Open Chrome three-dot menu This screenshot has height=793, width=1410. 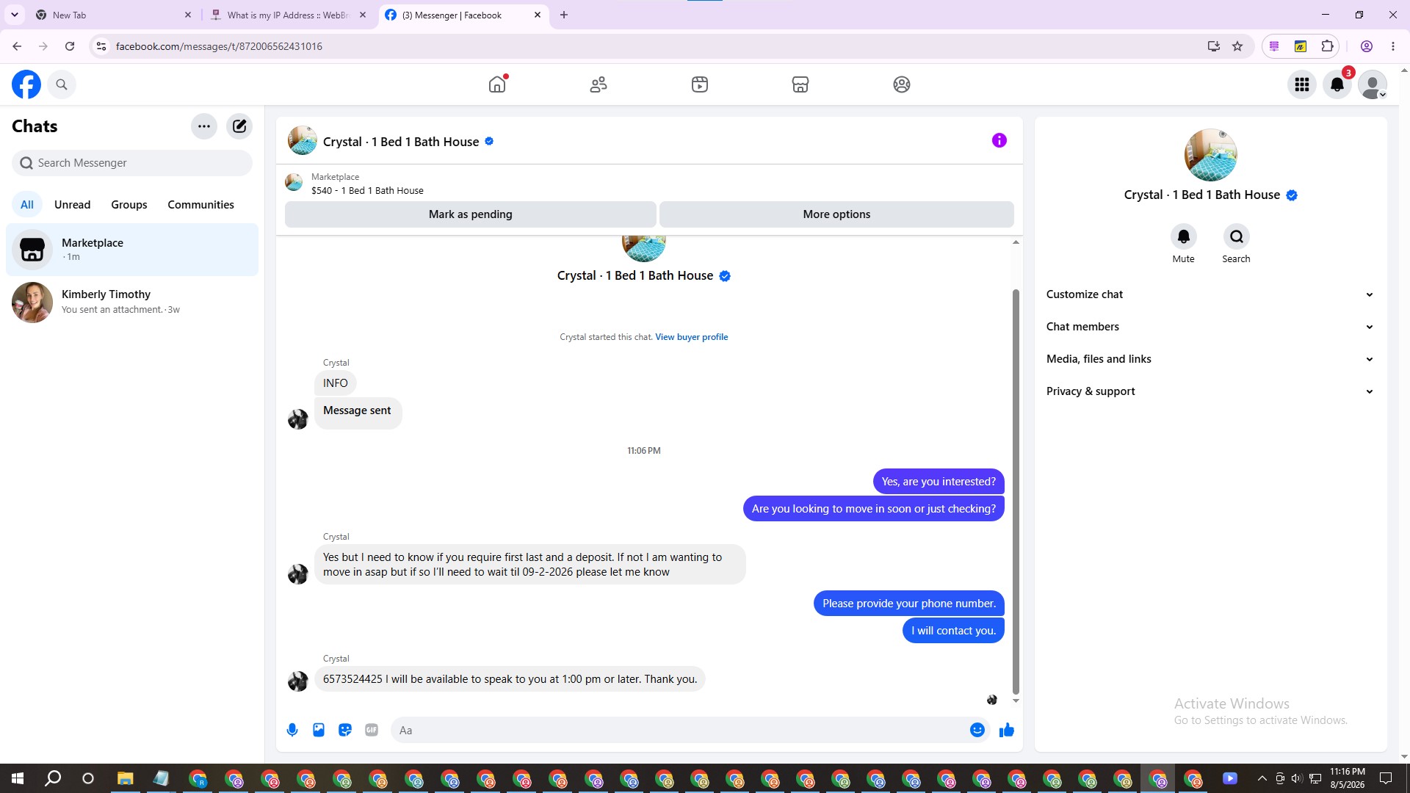pos(1393,46)
